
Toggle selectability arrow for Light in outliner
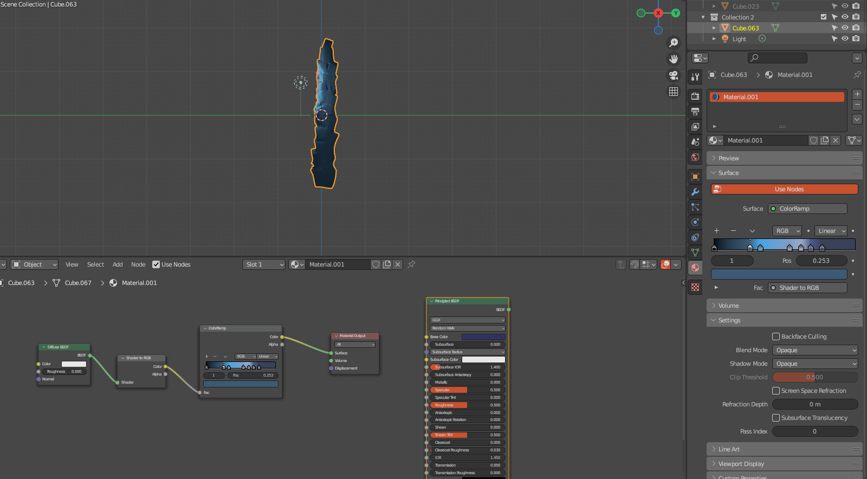[x=834, y=38]
